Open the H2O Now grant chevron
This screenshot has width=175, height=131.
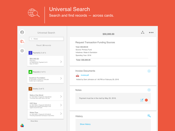pos(61,105)
